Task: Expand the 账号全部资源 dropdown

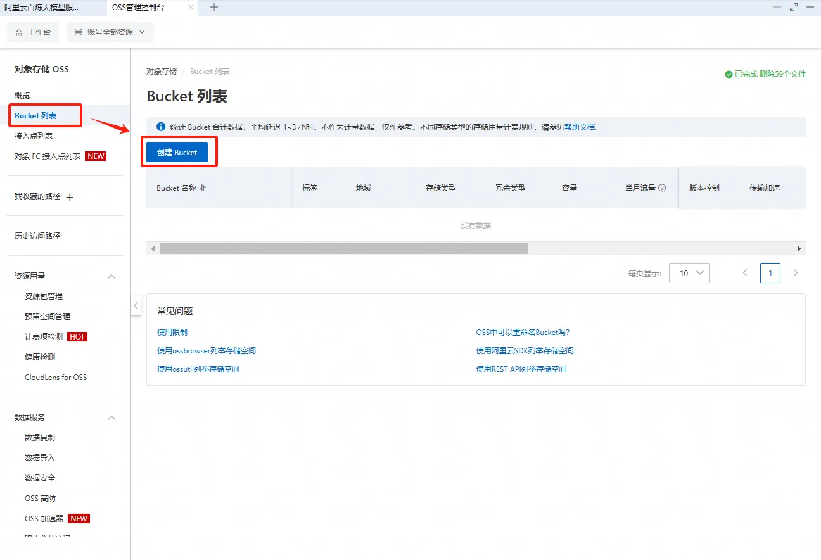Action: coord(110,32)
